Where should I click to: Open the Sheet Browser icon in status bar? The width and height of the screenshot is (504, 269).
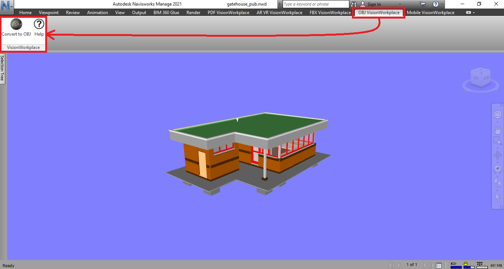pos(439,265)
